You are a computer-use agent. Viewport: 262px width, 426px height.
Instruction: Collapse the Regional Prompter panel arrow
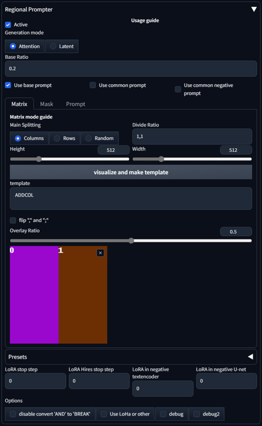pyautogui.click(x=254, y=9)
